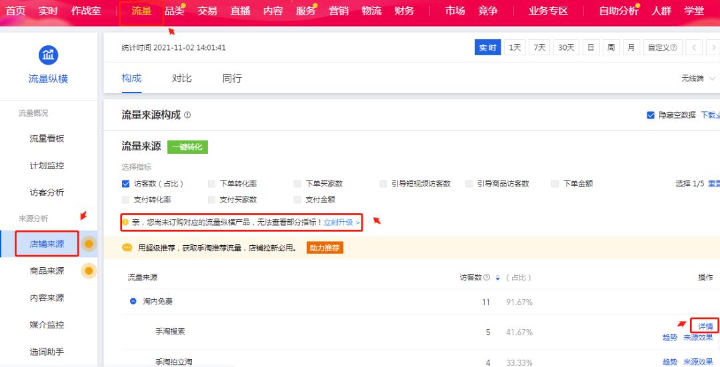Tick the 引导短视频访客数 checkbox
This screenshot has width=720, height=367.
pos(383,184)
